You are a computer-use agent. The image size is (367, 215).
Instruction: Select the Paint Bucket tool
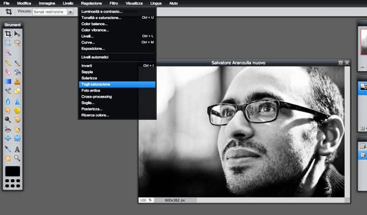(x=17, y=72)
